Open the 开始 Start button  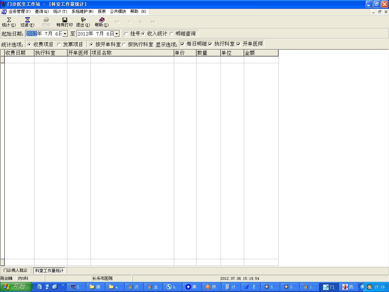[x=16, y=287]
